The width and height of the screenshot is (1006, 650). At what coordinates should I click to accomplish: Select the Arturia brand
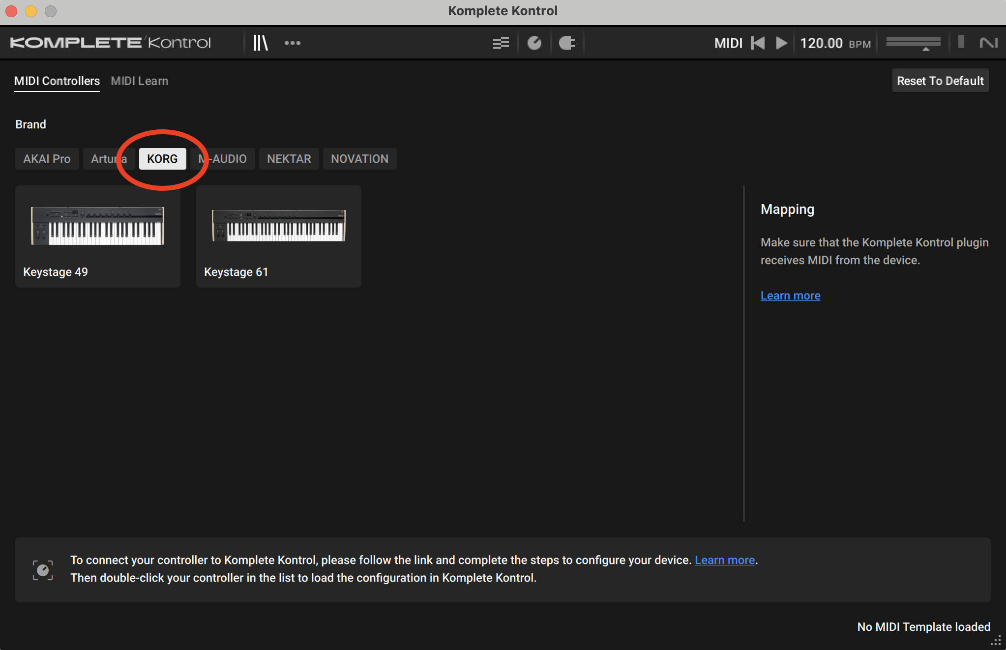click(x=109, y=159)
